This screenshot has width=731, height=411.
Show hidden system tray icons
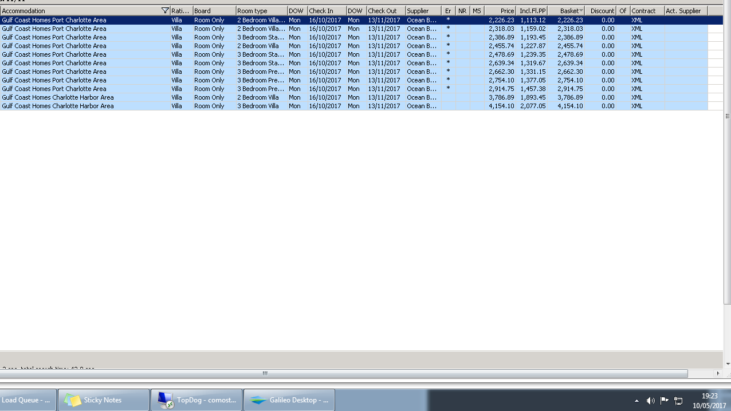click(636, 401)
